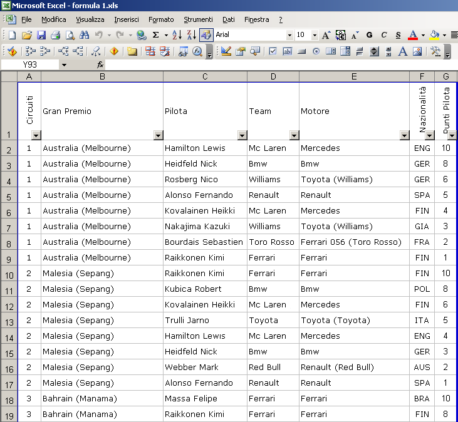Open fill color dropdown arrow
The image size is (458, 422).
coord(445,35)
